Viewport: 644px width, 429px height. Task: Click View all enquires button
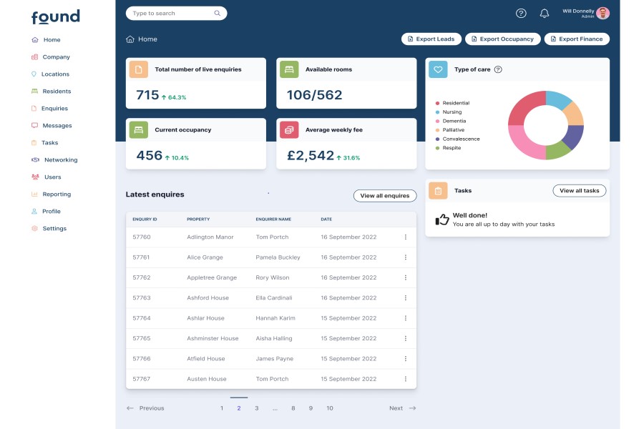click(x=385, y=196)
